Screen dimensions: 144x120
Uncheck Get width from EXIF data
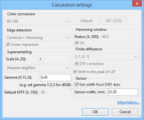click(x=77, y=85)
